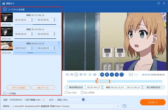Move the 00:03:15.23 segment up
This screenshot has height=110, width=168.
coord(59,45)
